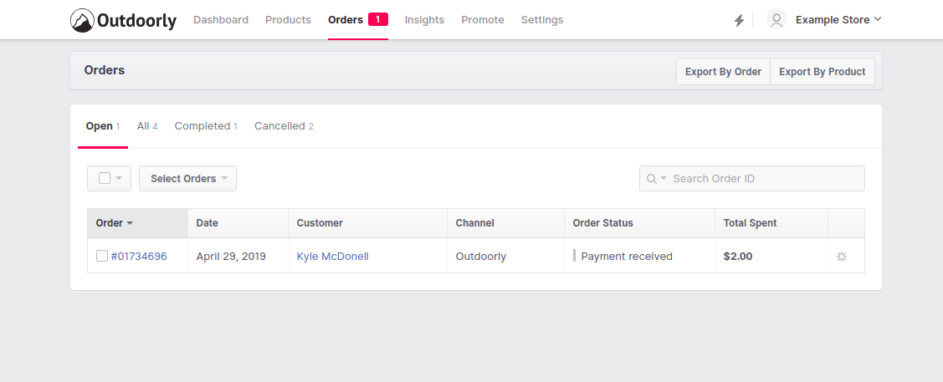Click the red Orders notification badge
Screen dimensions: 943x382
pos(377,19)
